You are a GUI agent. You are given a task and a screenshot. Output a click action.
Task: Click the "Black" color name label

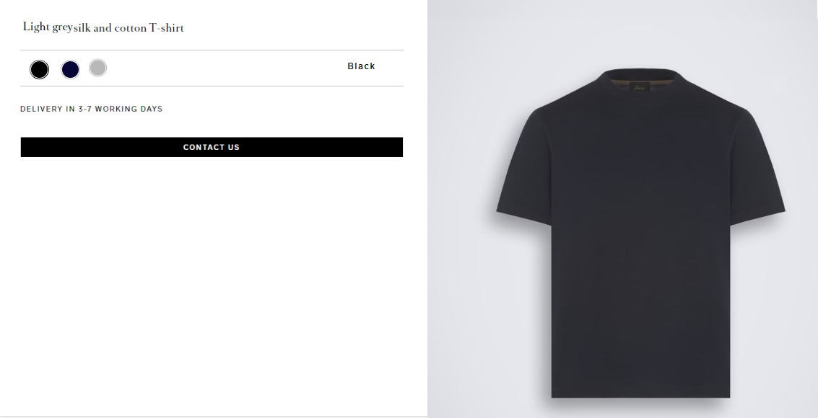click(x=361, y=66)
